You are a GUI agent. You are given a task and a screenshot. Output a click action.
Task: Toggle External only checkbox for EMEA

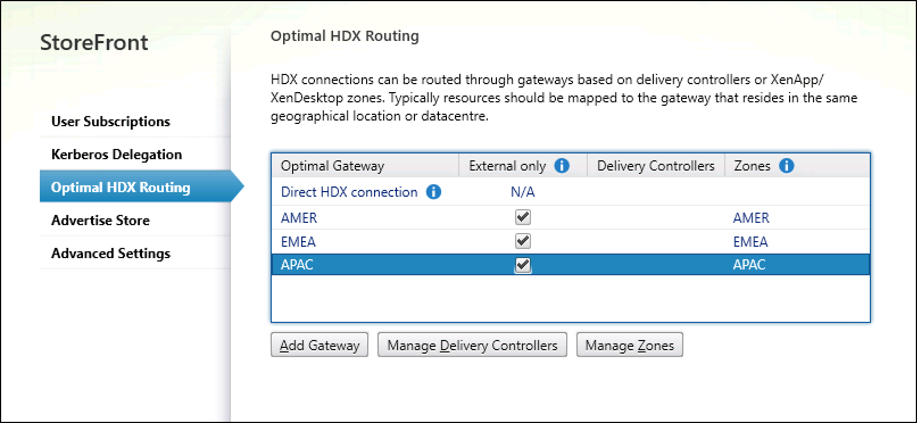click(522, 241)
